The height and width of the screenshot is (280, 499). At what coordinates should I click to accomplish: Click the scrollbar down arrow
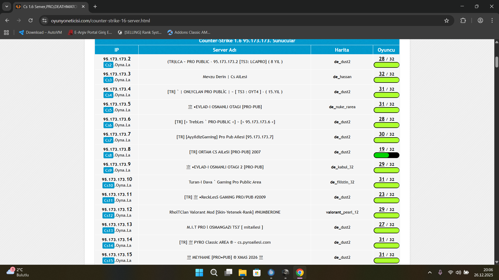pyautogui.click(x=497, y=262)
